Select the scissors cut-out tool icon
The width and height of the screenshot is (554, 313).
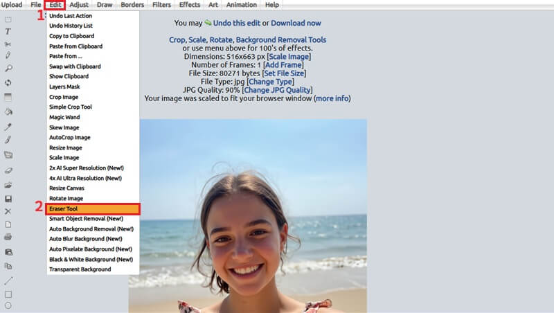(x=8, y=44)
